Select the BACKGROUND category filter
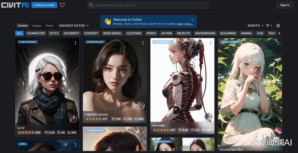Screen dimensions: 298x153 click(205, 33)
